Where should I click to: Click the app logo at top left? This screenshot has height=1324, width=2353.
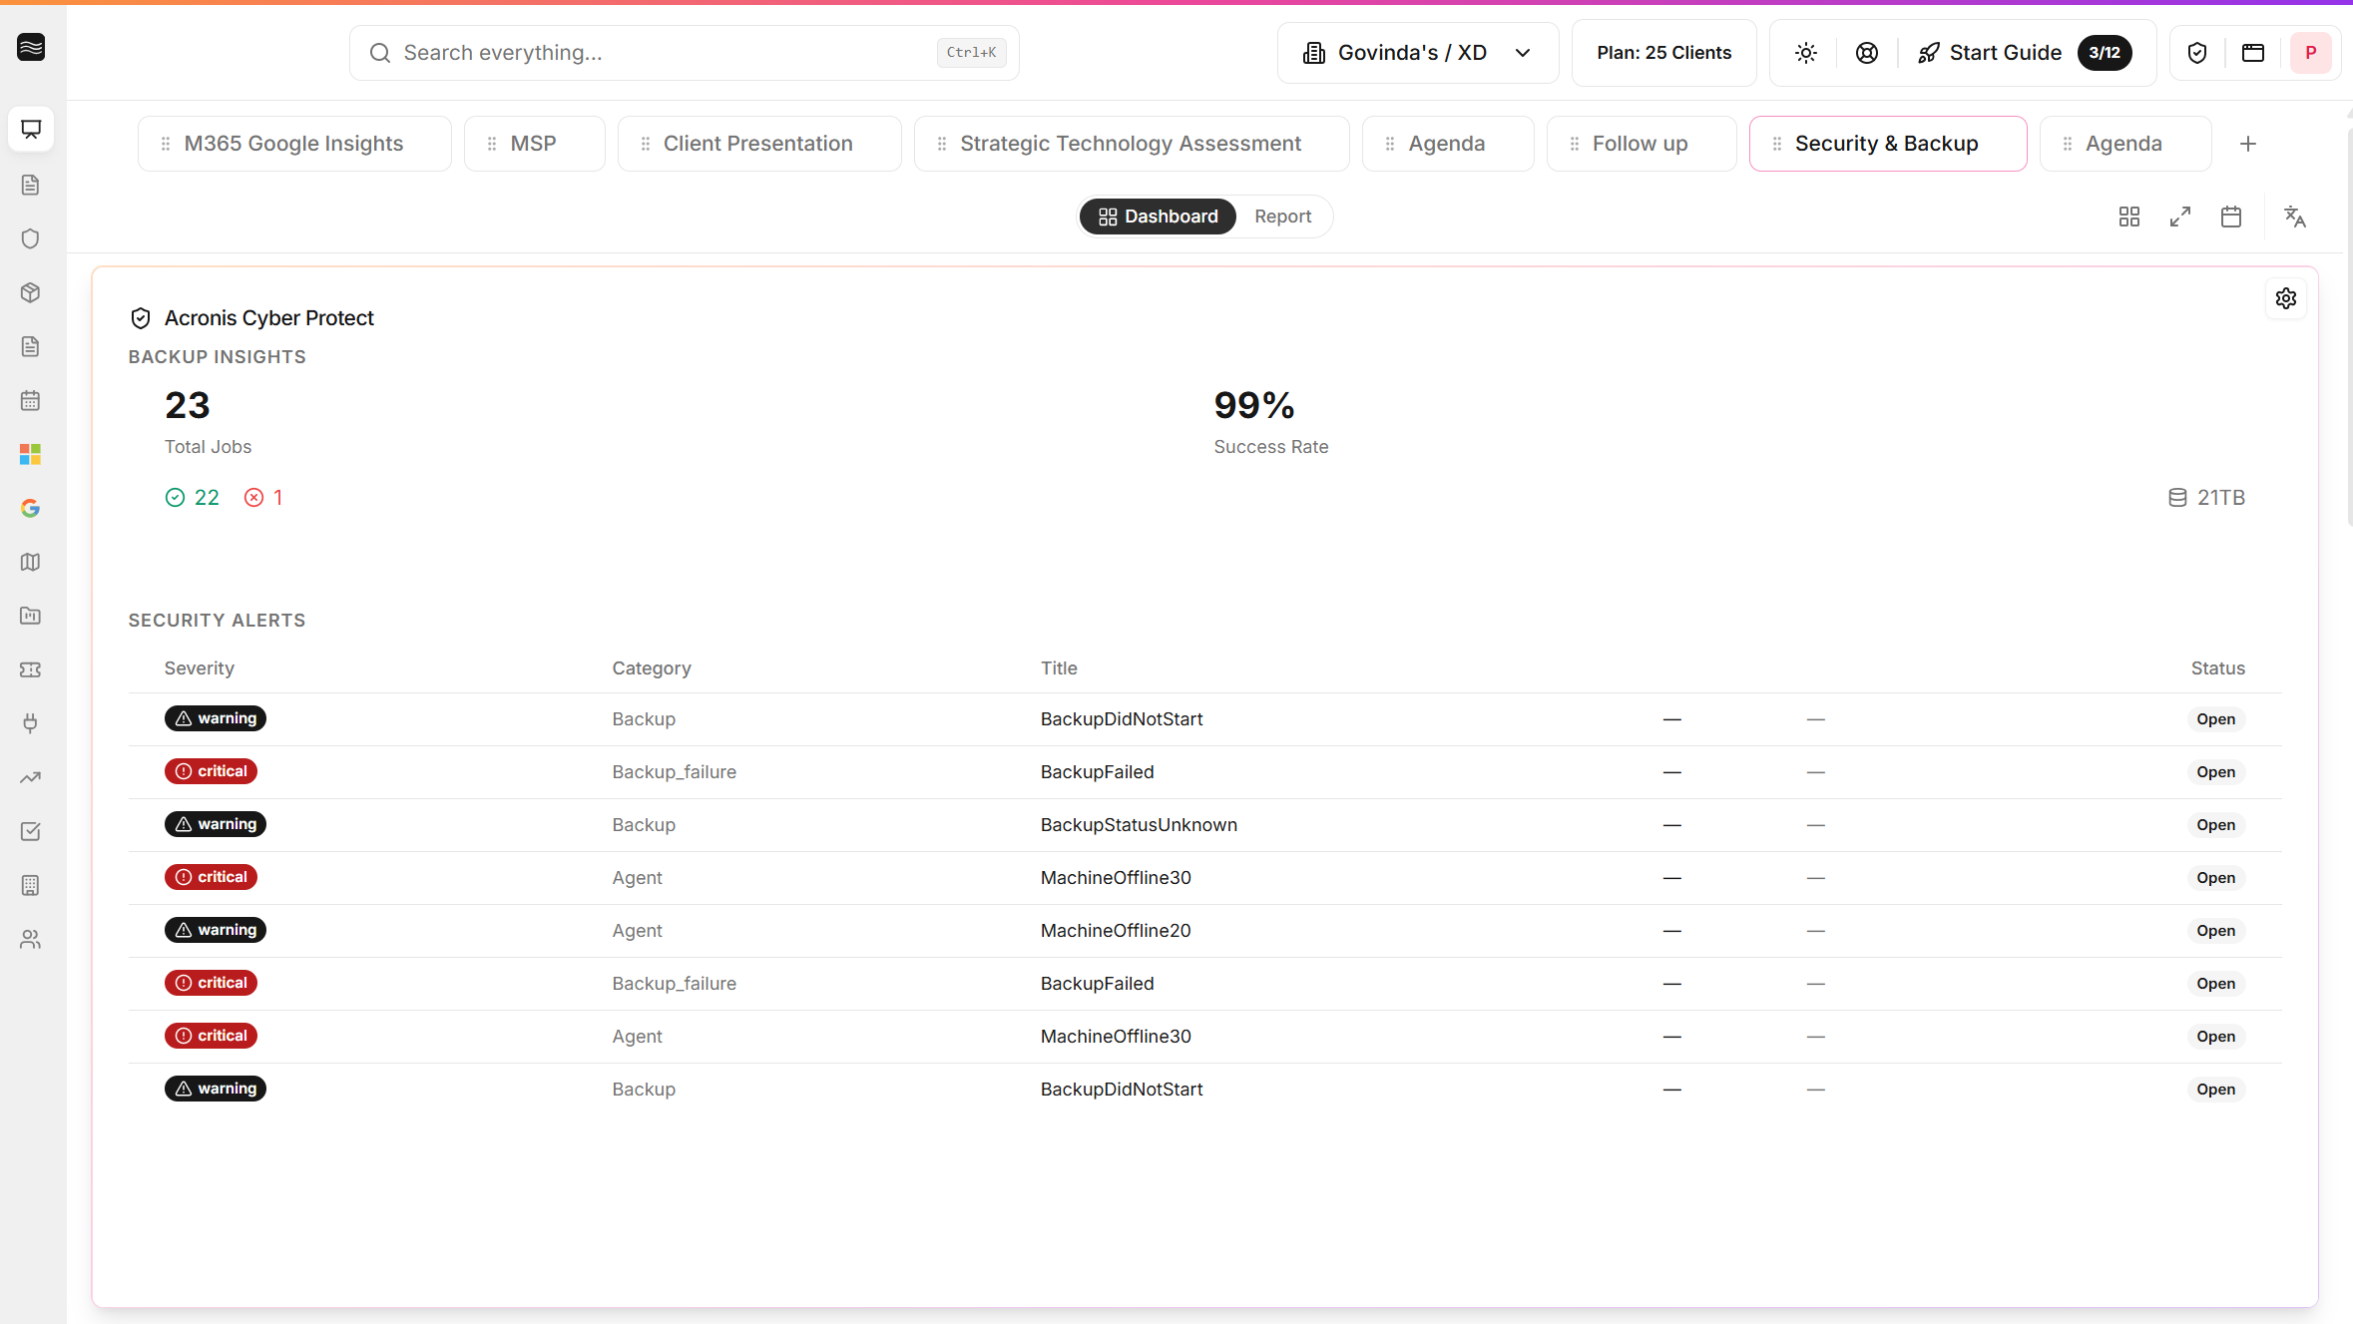pyautogui.click(x=31, y=47)
